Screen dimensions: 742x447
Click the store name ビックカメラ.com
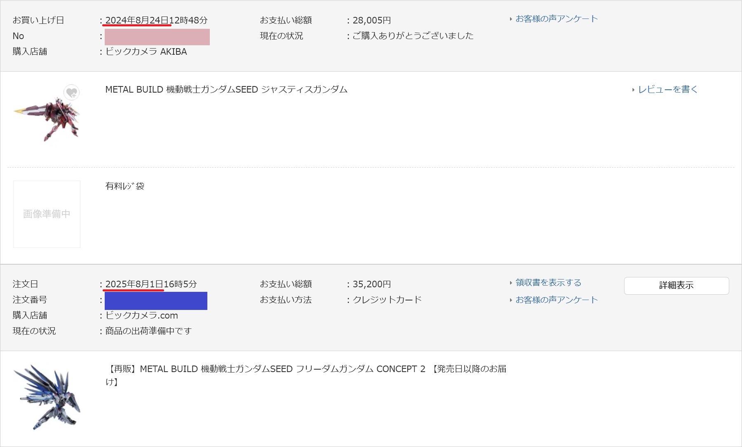[141, 316]
